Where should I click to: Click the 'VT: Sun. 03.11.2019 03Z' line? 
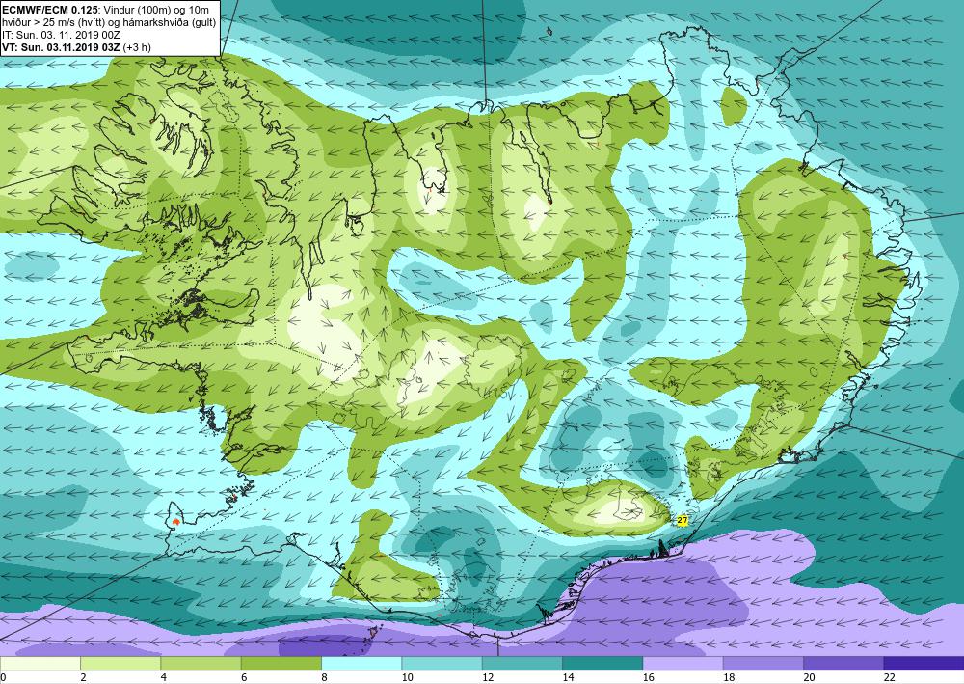coord(62,47)
